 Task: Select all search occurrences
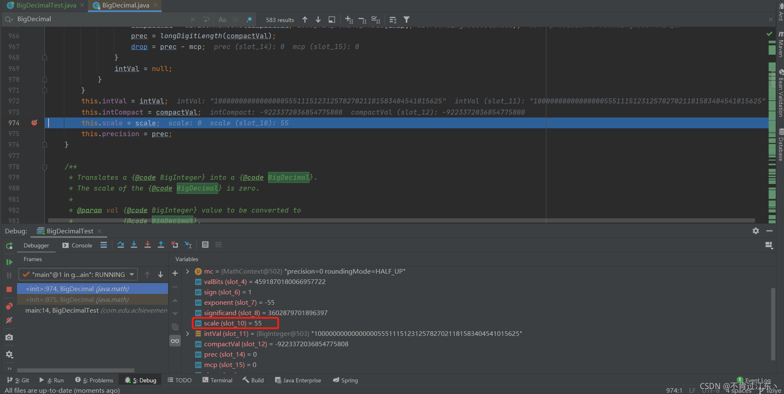(x=376, y=20)
